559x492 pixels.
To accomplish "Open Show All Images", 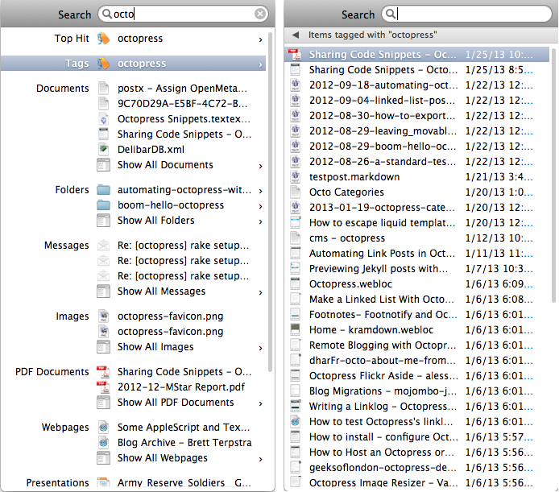I will point(155,347).
